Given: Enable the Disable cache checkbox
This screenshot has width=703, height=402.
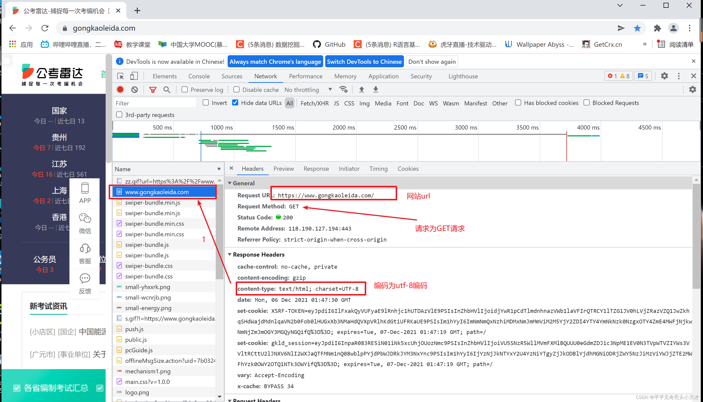Looking at the screenshot, I should point(236,89).
